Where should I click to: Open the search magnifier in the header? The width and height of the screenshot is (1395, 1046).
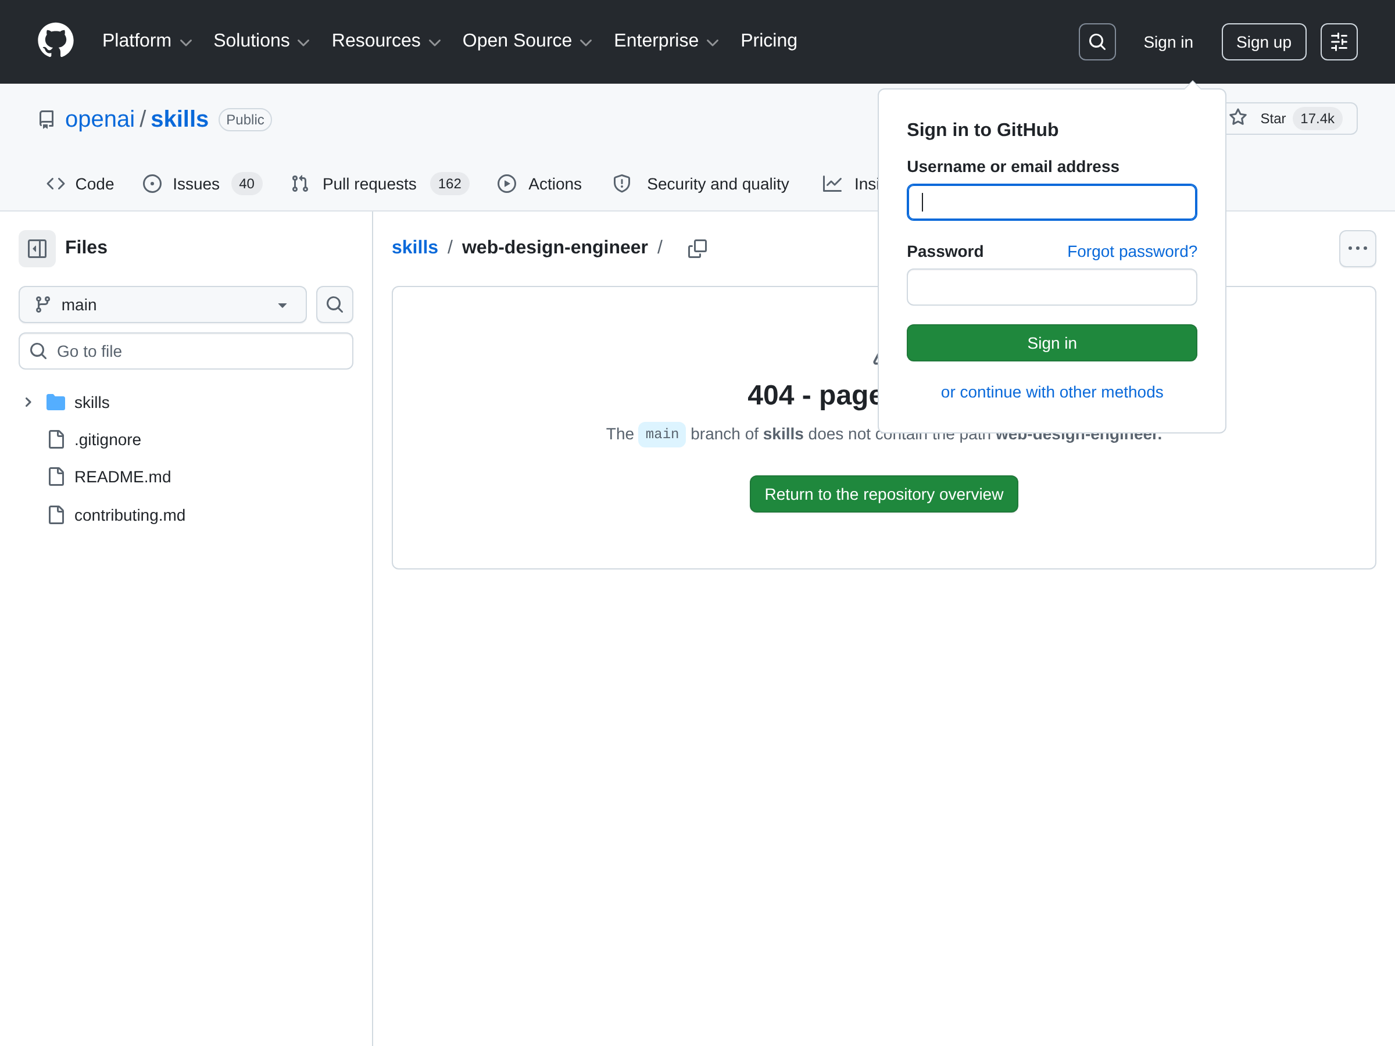(1097, 42)
